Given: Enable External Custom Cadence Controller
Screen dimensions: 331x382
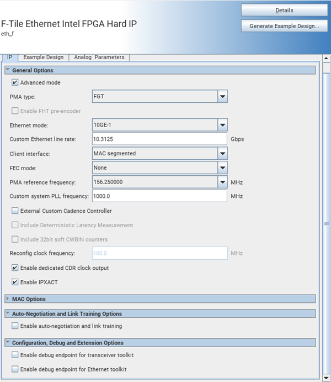Looking at the screenshot, I should (x=15, y=211).
